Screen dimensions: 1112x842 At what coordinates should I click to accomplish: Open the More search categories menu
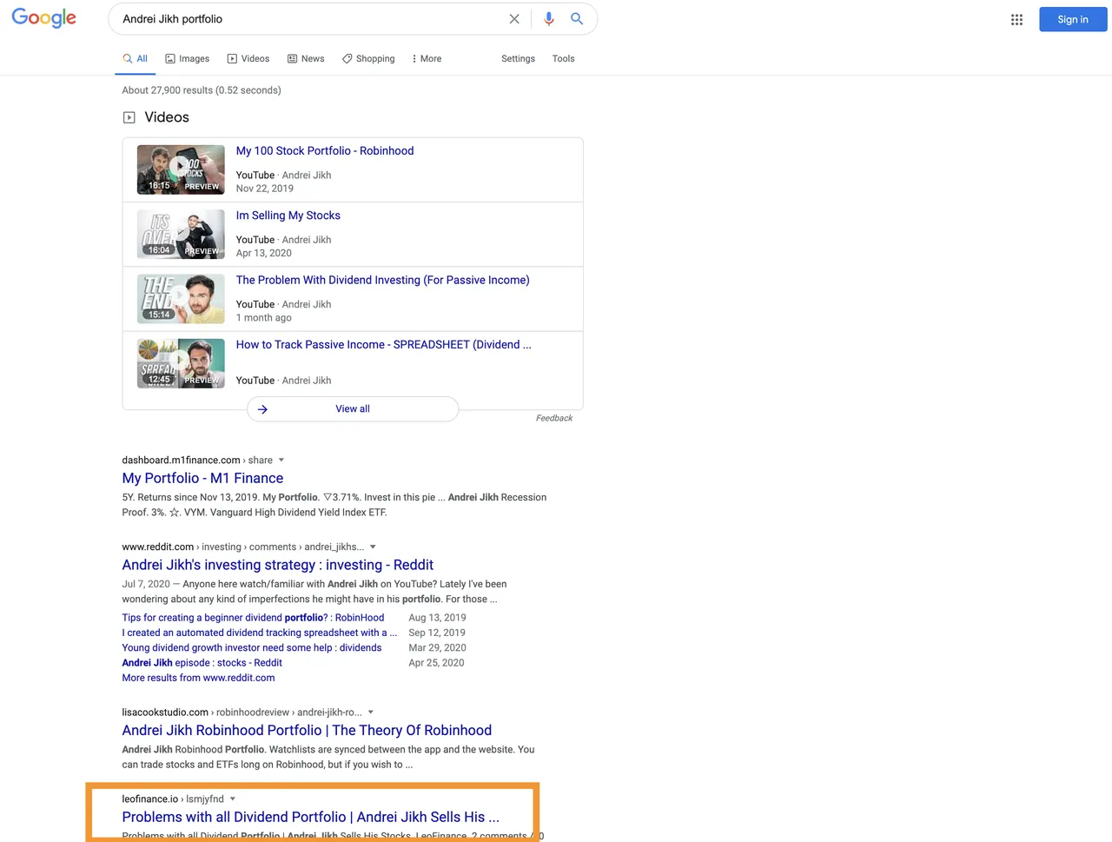tap(427, 58)
